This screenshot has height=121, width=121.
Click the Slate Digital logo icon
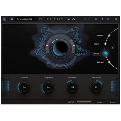coord(5,19)
